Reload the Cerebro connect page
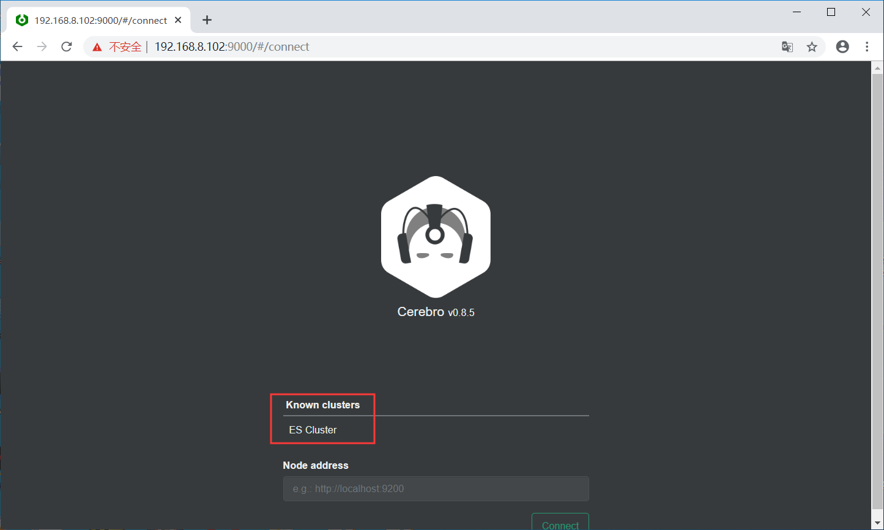 point(66,46)
